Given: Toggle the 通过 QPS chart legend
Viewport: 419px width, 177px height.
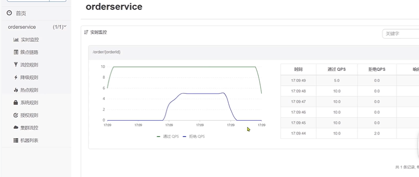Looking at the screenshot, I should [x=168, y=136].
